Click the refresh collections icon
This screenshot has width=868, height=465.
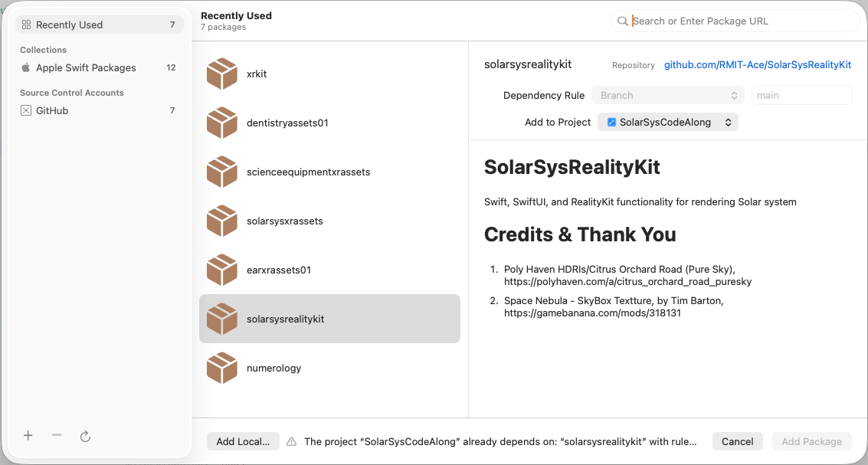tap(86, 436)
